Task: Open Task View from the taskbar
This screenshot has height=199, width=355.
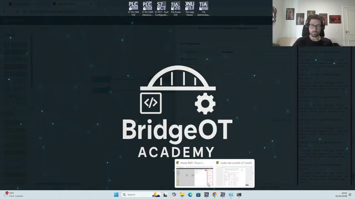Action: [x=165, y=195]
